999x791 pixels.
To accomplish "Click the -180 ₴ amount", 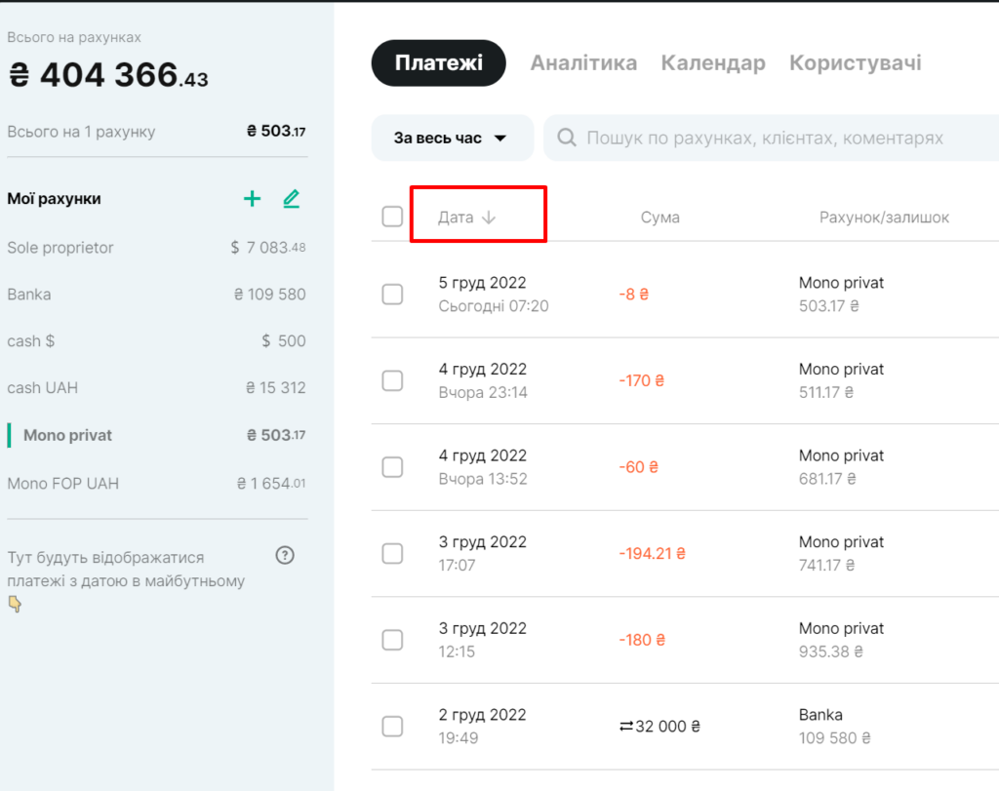I will click(x=642, y=640).
